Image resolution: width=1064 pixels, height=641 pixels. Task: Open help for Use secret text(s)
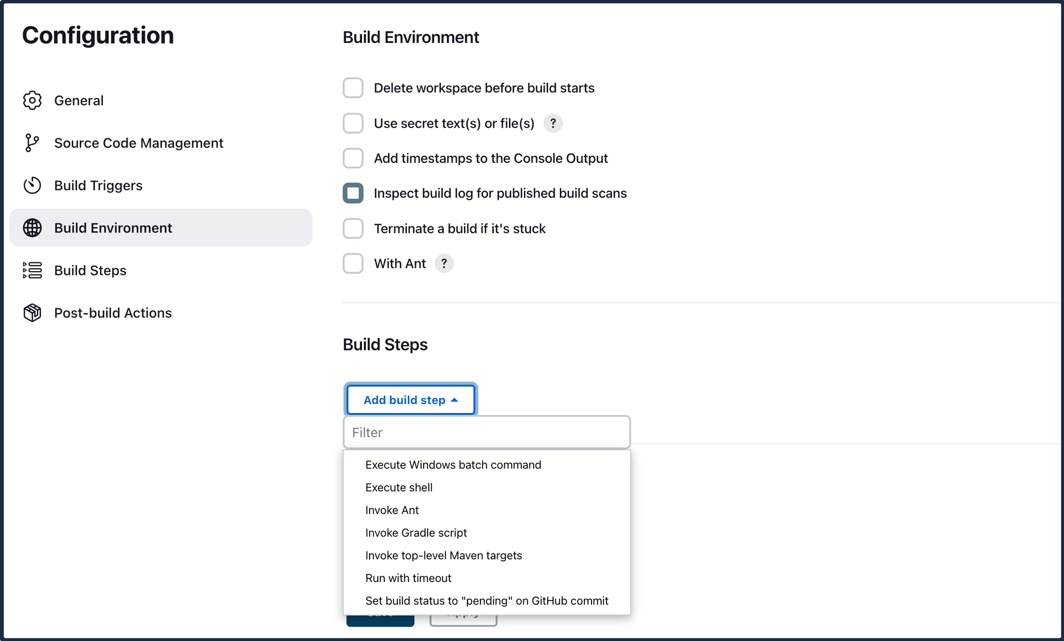(x=553, y=123)
